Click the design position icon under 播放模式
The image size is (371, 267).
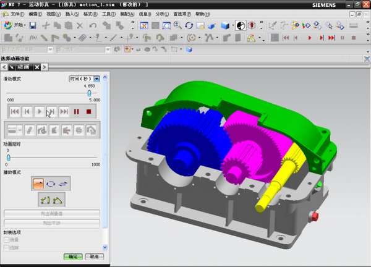[45, 200]
